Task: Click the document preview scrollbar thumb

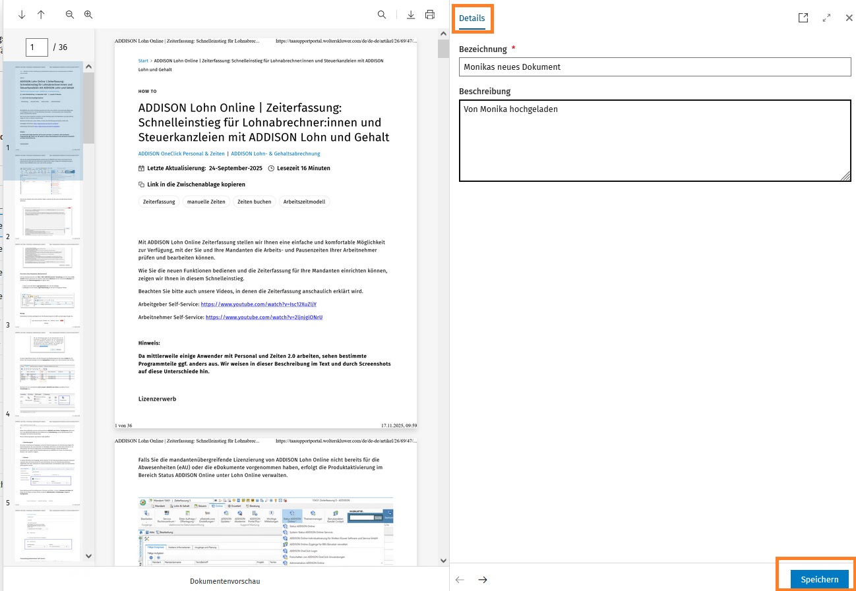Action: click(443, 48)
